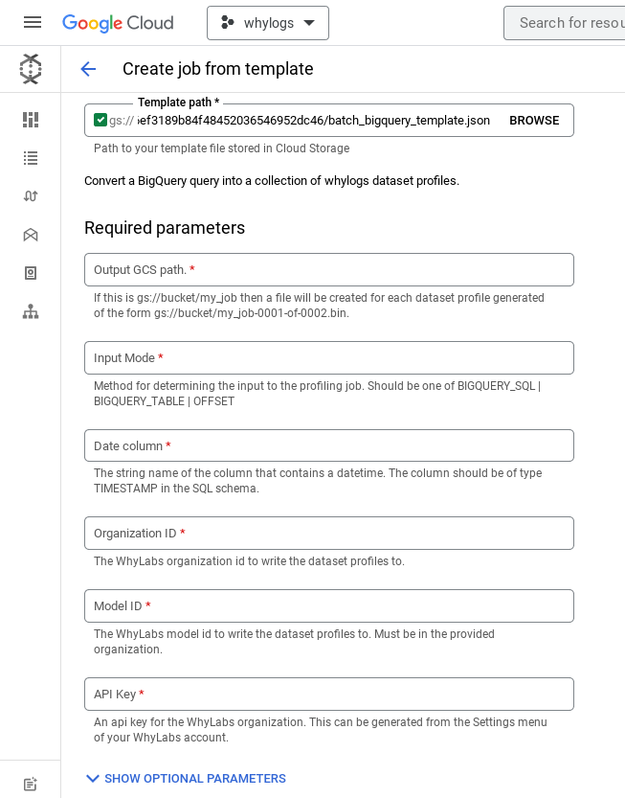
Task: Collapse the Show Optional Parameters section
Action: (x=93, y=779)
